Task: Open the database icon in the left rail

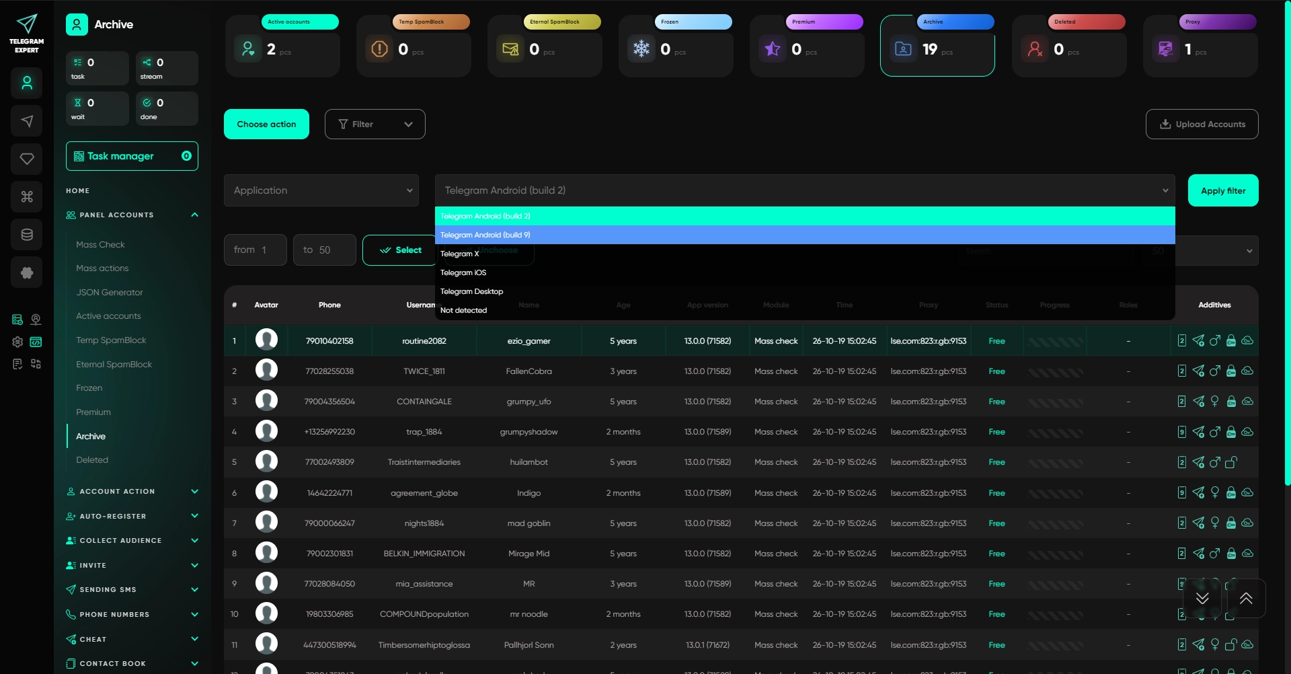Action: 27,235
